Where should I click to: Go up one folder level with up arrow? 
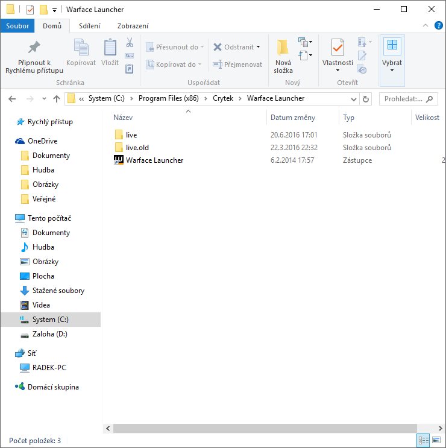click(56, 99)
